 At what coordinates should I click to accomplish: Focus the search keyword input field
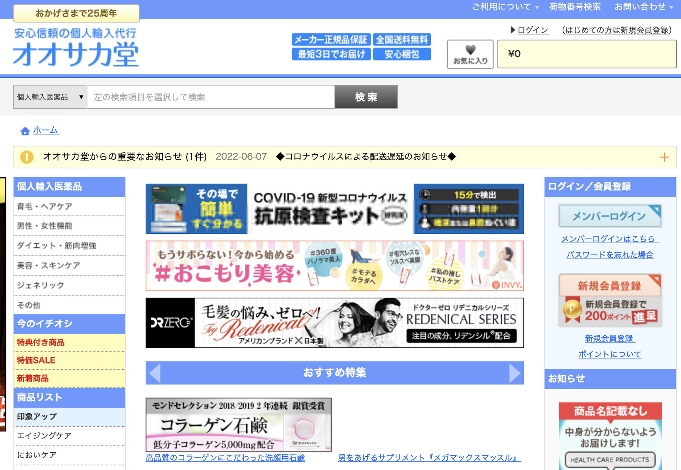[211, 97]
